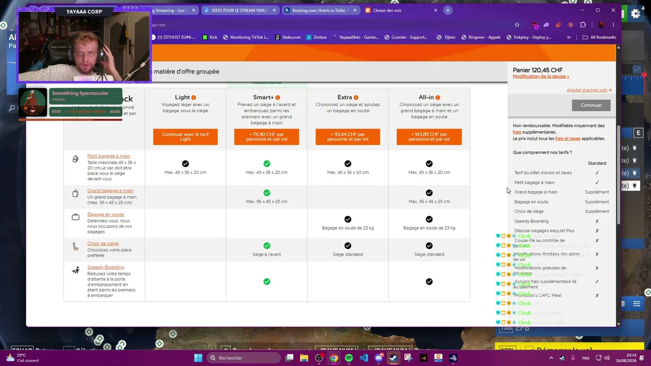Open Monitoring TikTok bookmark
Viewport: 651px width, 366px height.
(246, 37)
